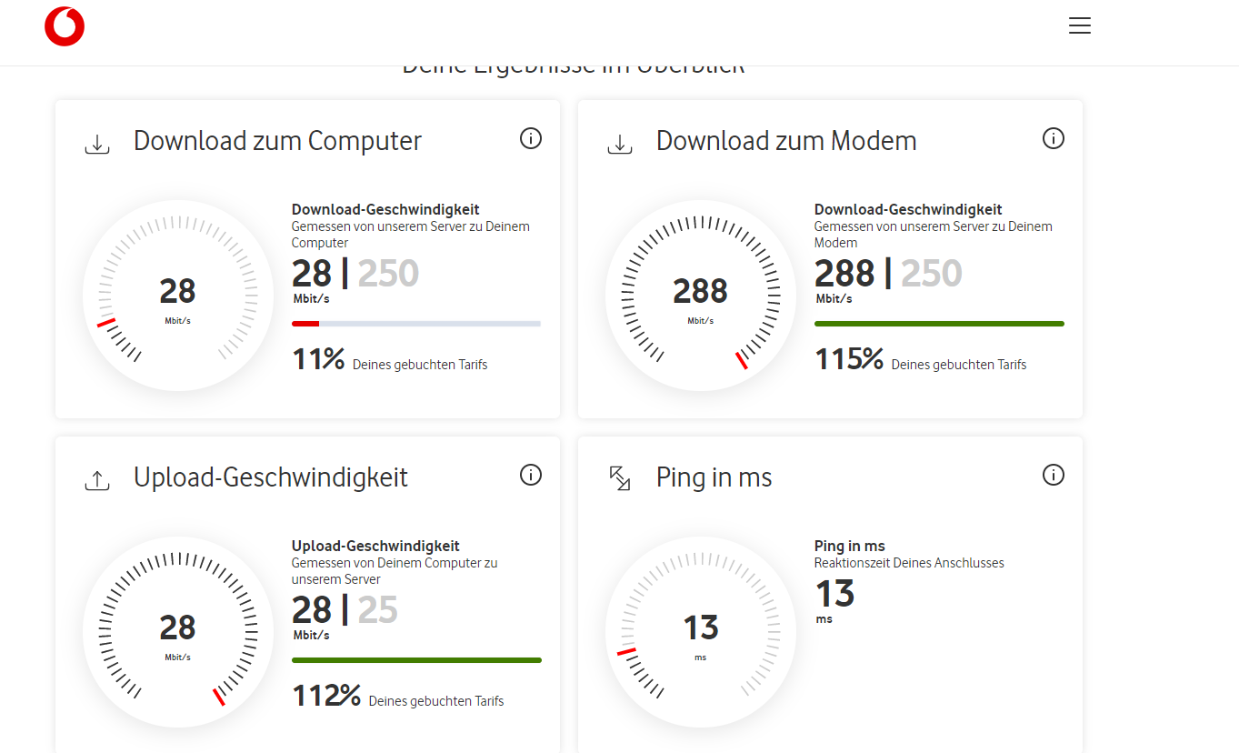
Task: Click the Vodafone logo
Action: [x=64, y=26]
